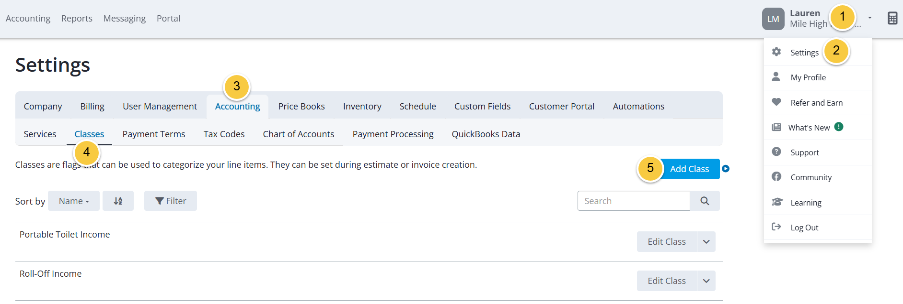Click the Refer and Earn heart icon
The width and height of the screenshot is (903, 304).
point(776,102)
